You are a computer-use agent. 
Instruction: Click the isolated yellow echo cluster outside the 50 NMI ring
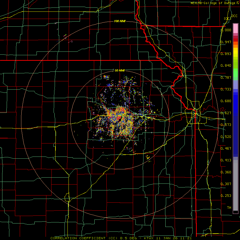pos(148,158)
